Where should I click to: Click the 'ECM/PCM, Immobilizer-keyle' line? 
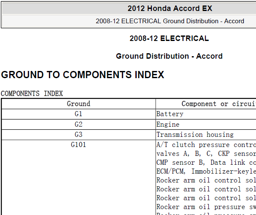(206, 171)
